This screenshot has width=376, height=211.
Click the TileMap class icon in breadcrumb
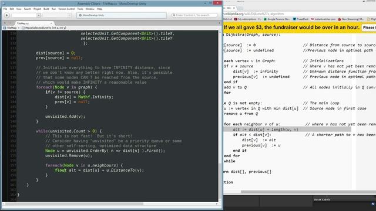click(5, 28)
